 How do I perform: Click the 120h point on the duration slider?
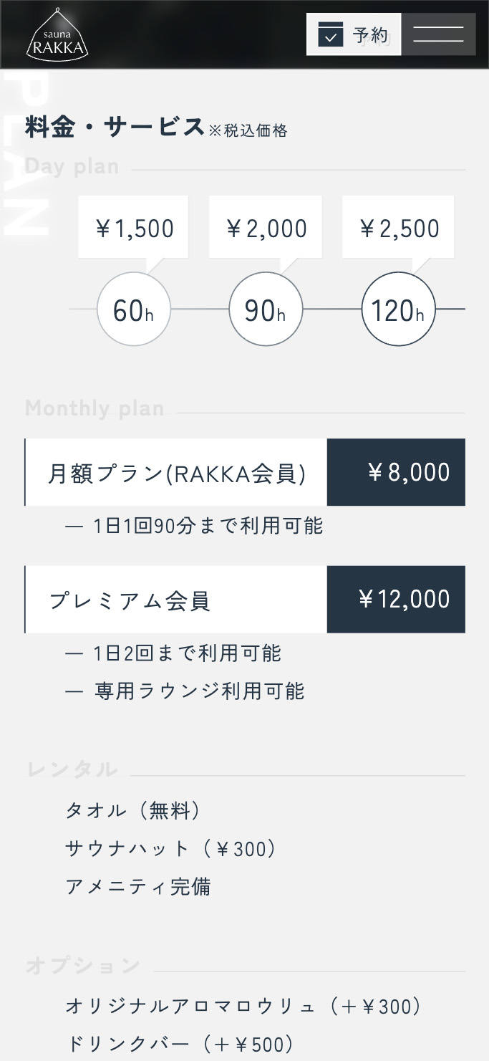(398, 309)
